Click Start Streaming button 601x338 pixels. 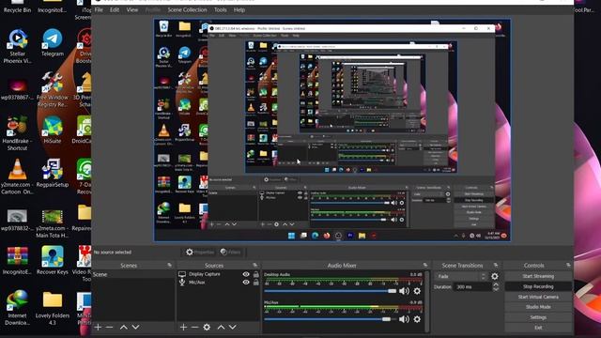[538, 276]
